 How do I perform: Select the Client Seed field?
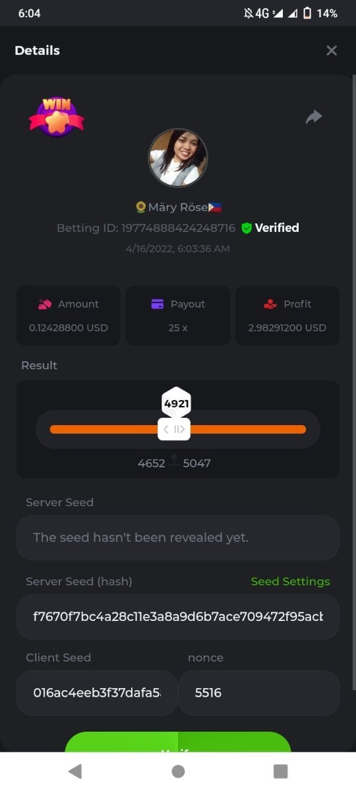pos(97,693)
